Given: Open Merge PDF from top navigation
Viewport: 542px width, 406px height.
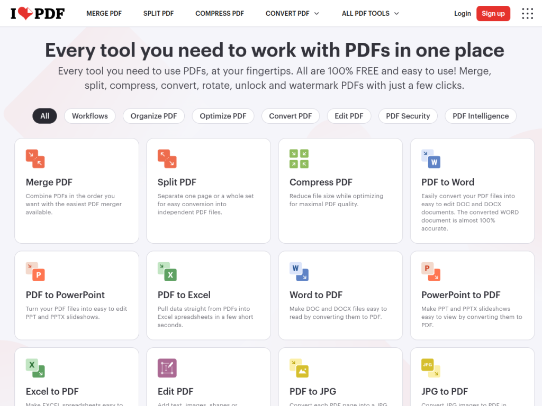Looking at the screenshot, I should [x=104, y=13].
